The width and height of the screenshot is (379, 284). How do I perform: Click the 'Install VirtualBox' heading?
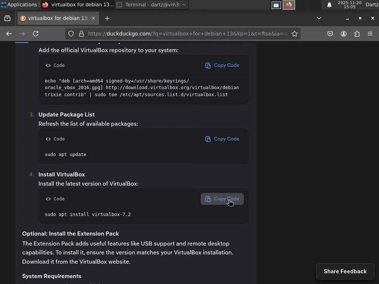[62, 175]
